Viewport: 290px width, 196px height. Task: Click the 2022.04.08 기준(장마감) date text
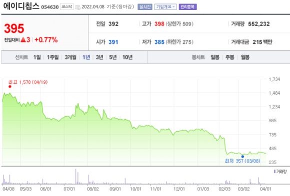[107, 7]
